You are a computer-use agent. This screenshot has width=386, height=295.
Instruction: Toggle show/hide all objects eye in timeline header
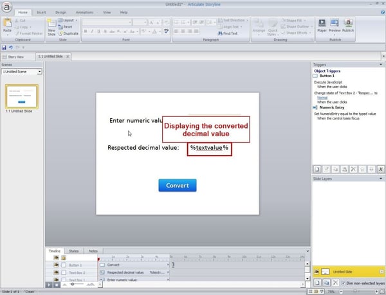tap(56, 258)
